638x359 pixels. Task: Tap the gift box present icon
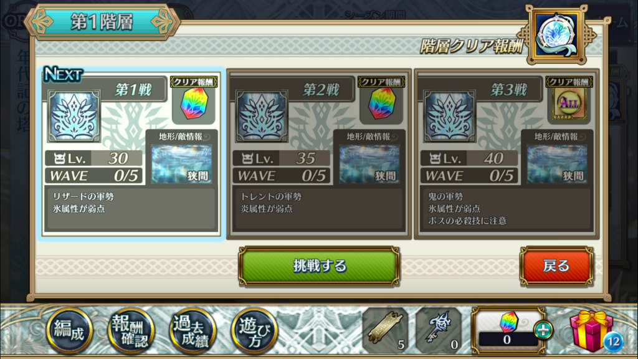click(x=592, y=330)
